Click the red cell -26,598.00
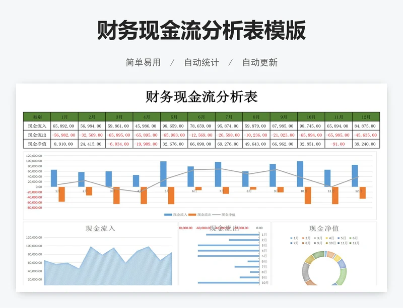 (229, 135)
